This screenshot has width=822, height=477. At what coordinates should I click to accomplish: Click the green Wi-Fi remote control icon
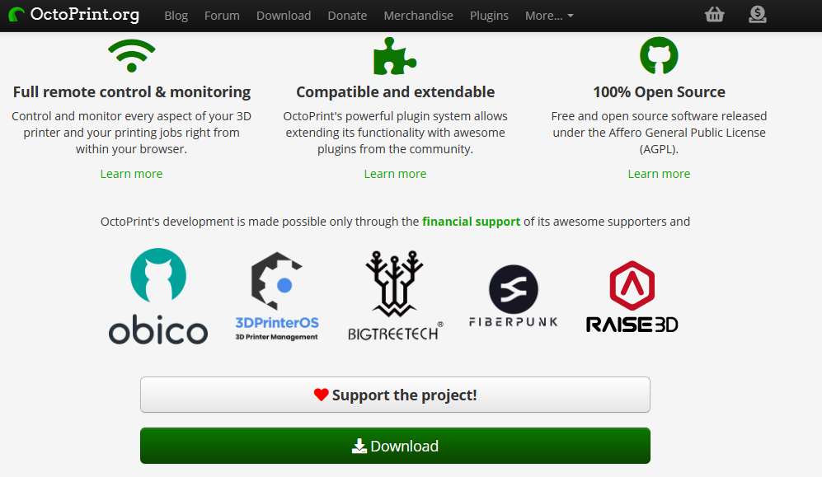point(132,55)
